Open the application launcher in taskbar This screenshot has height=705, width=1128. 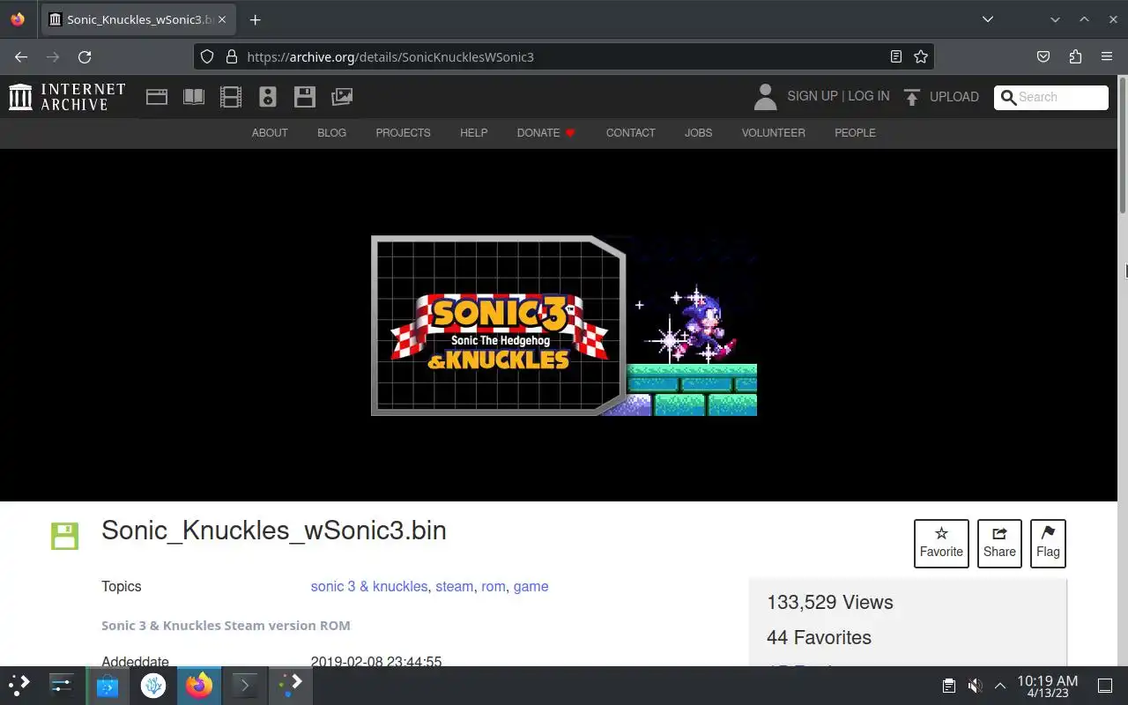[19, 685]
